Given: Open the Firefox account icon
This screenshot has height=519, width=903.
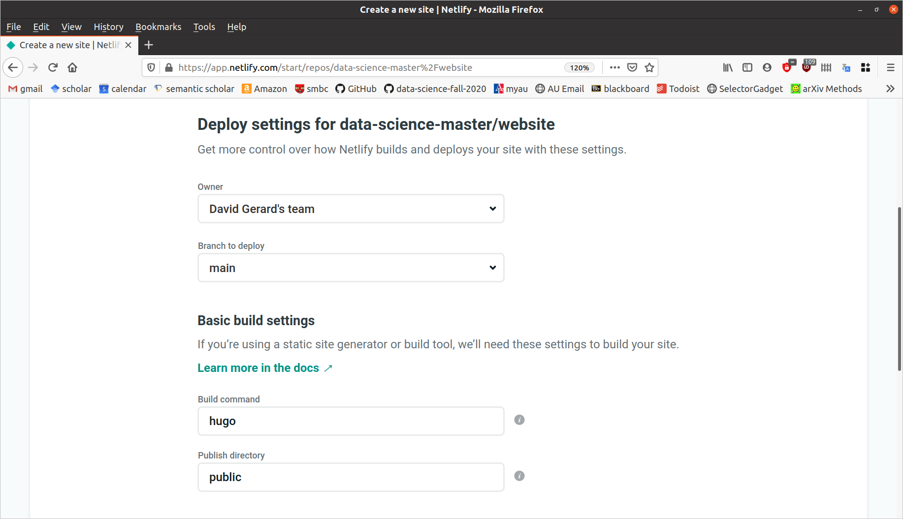Looking at the screenshot, I should (x=767, y=67).
